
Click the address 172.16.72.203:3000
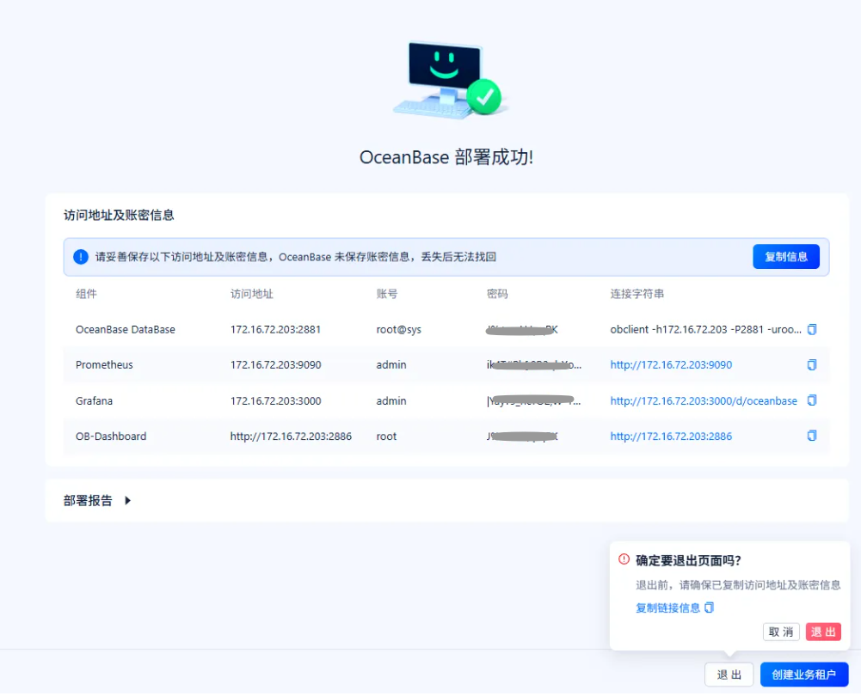(x=275, y=401)
